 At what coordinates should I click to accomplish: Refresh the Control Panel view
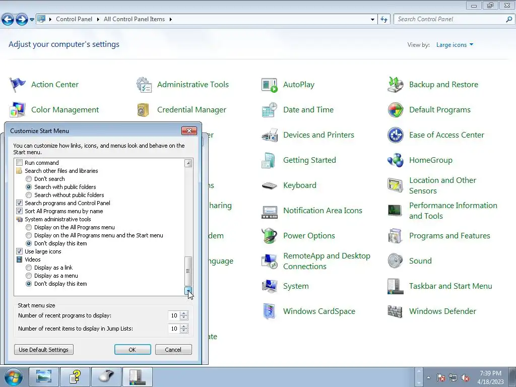[383, 20]
